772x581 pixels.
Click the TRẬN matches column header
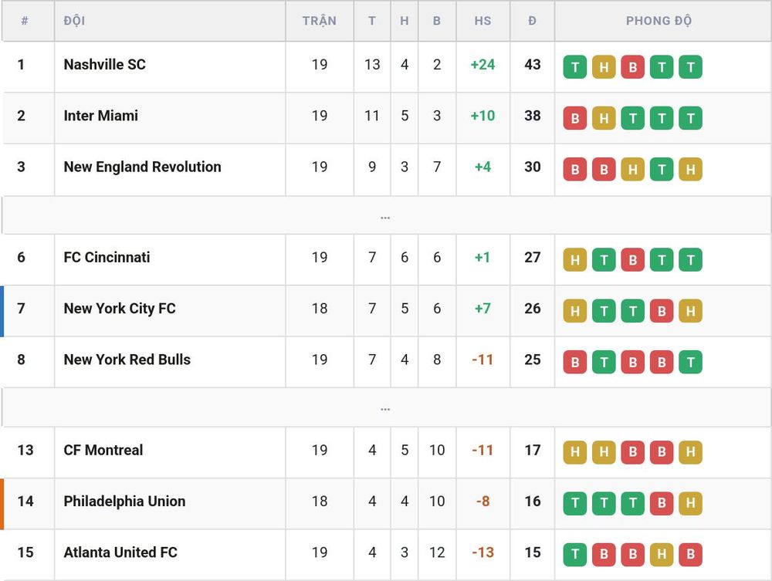(320, 21)
